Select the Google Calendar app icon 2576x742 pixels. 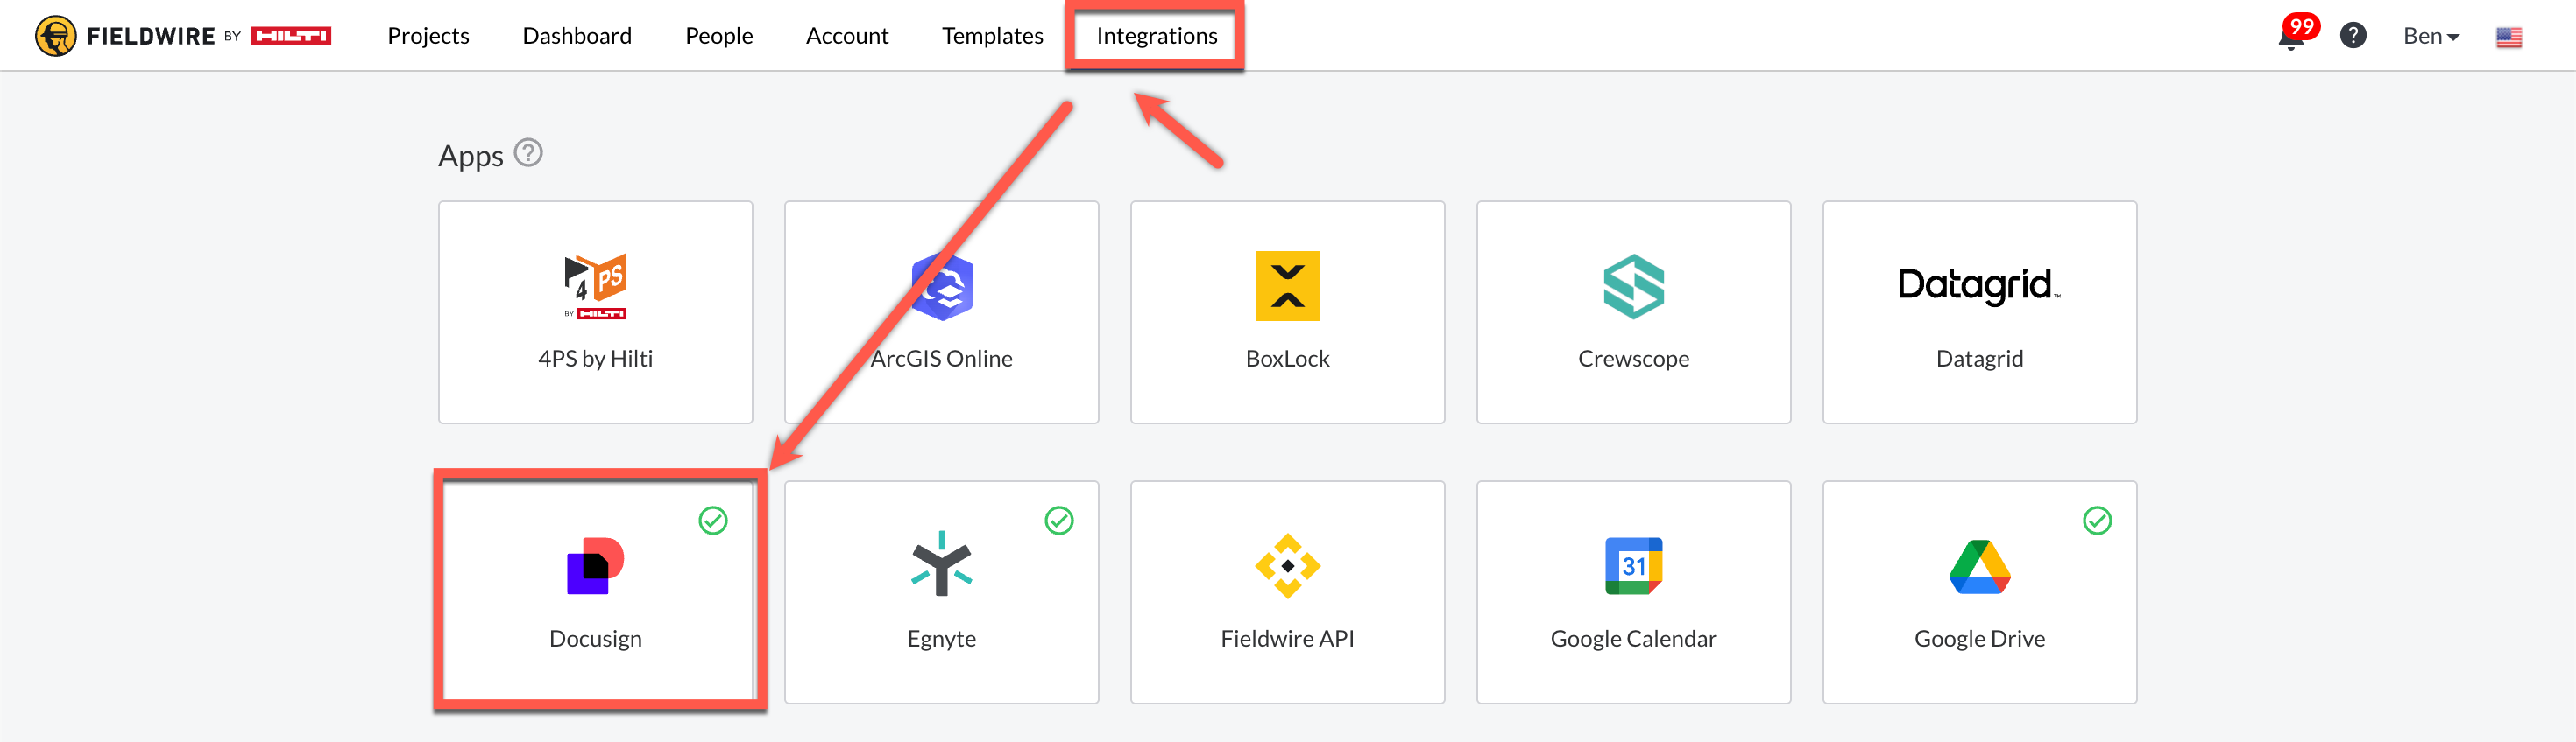[1633, 566]
